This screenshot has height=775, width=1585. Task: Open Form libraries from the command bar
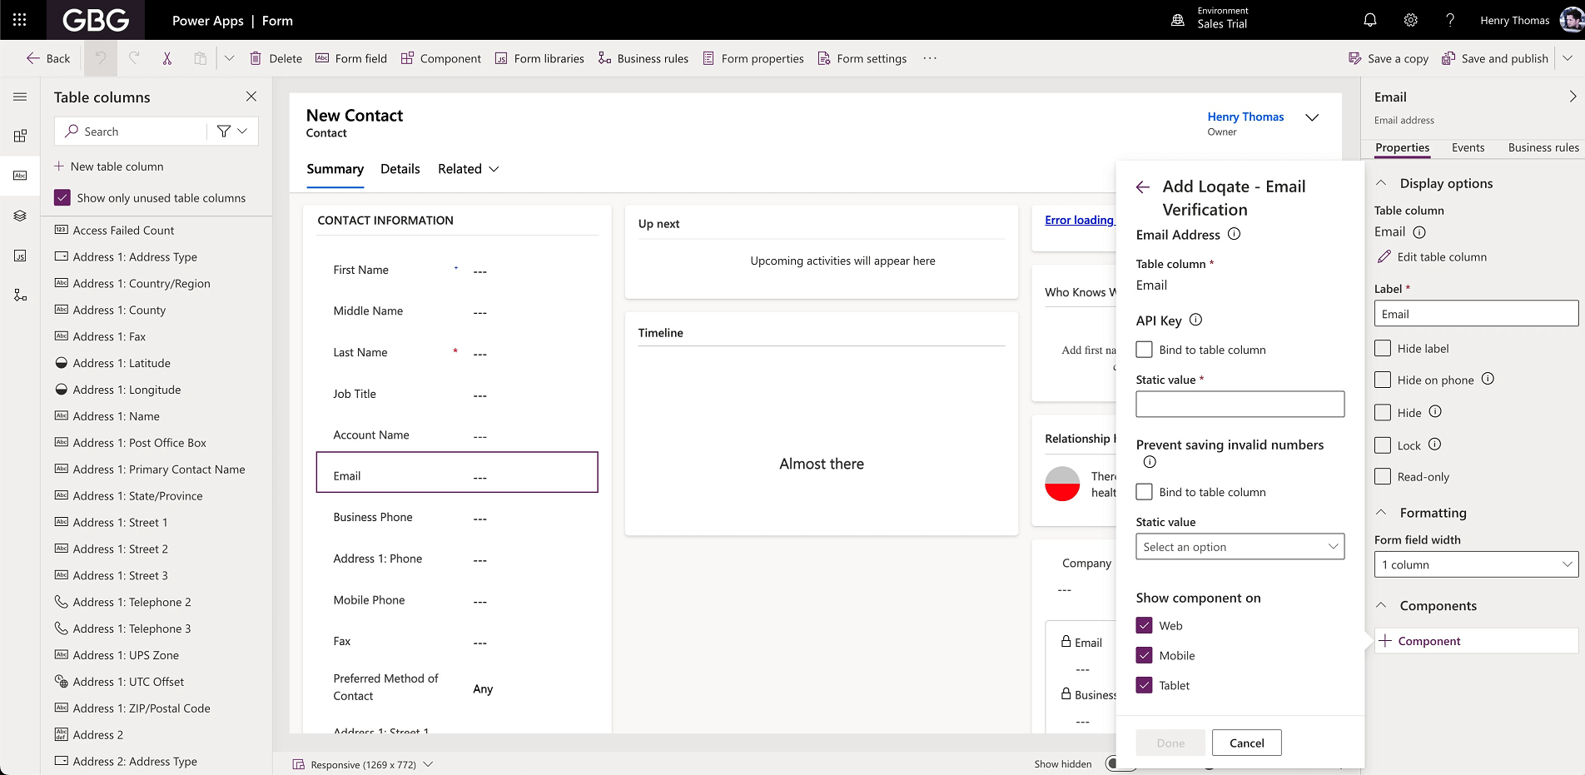(539, 58)
